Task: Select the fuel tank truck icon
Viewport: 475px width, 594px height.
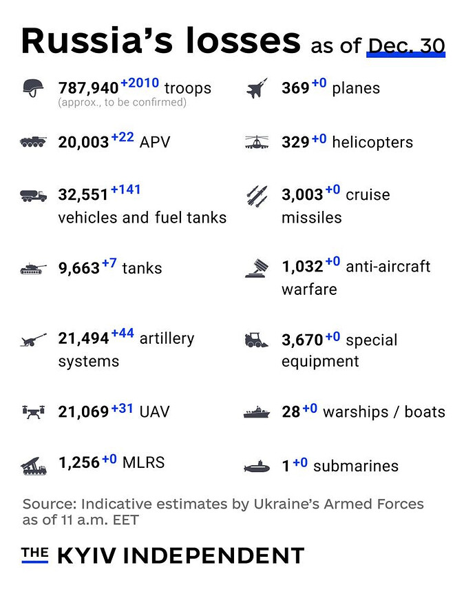Action: point(33,196)
